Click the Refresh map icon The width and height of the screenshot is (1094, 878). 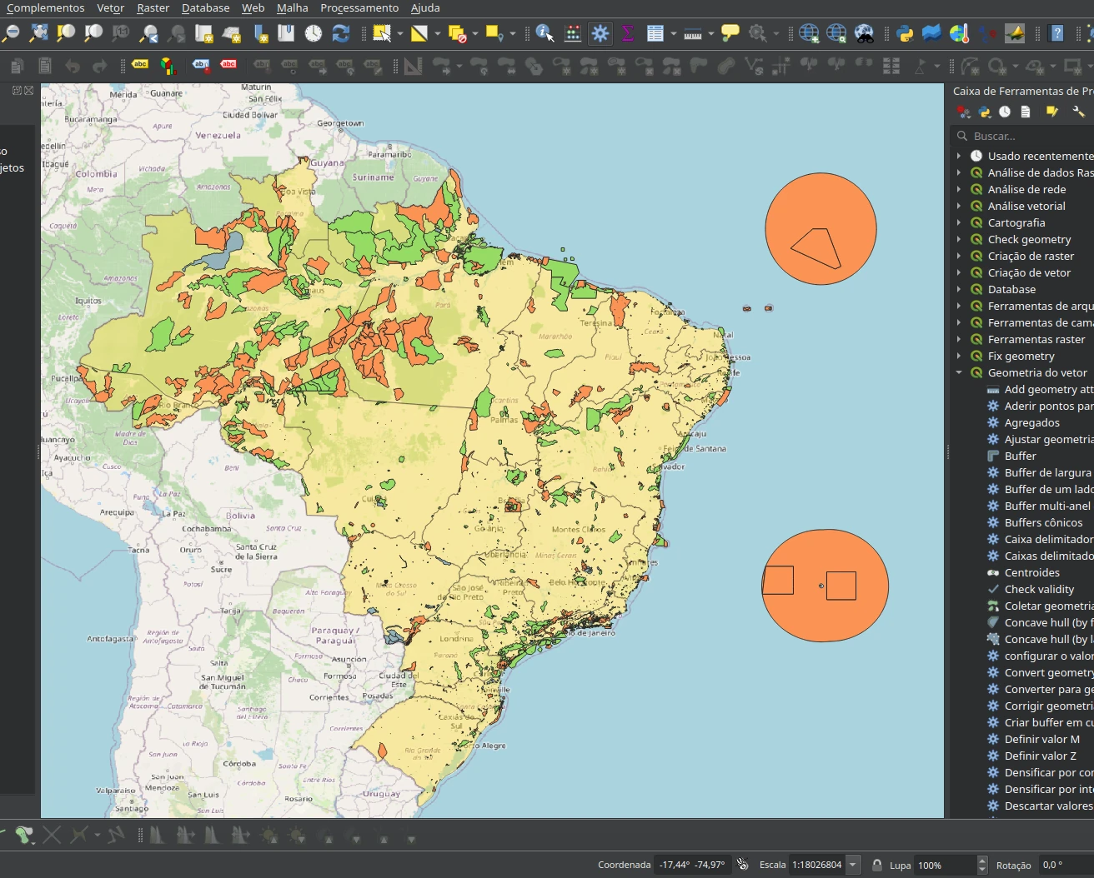point(340,33)
